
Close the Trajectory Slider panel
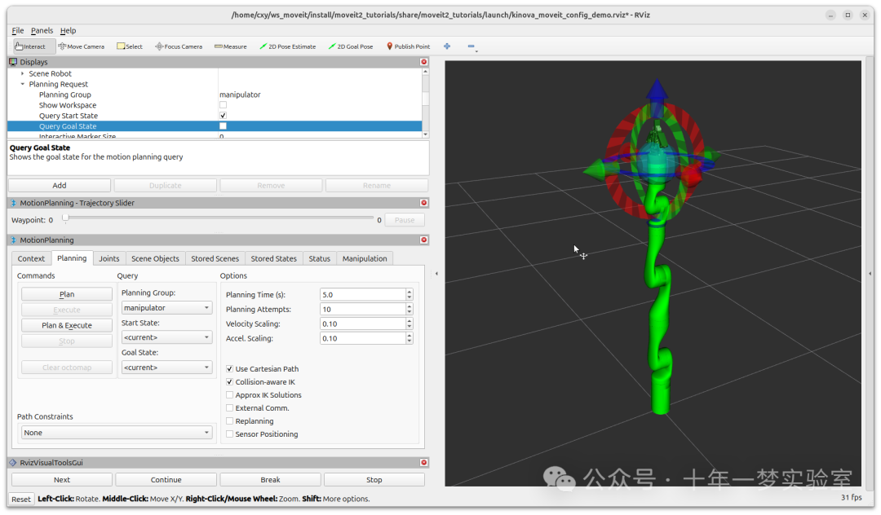424,203
